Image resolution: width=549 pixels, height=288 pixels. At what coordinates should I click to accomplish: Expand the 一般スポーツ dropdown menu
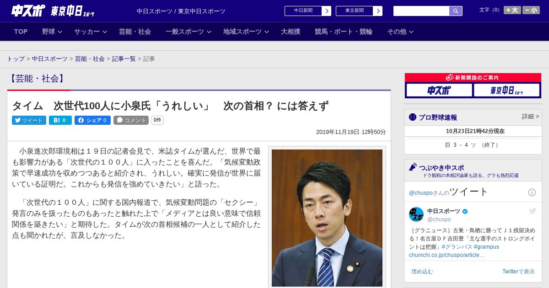(188, 32)
